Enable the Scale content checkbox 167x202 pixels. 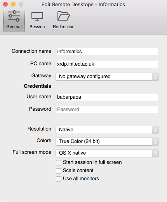click(59, 171)
